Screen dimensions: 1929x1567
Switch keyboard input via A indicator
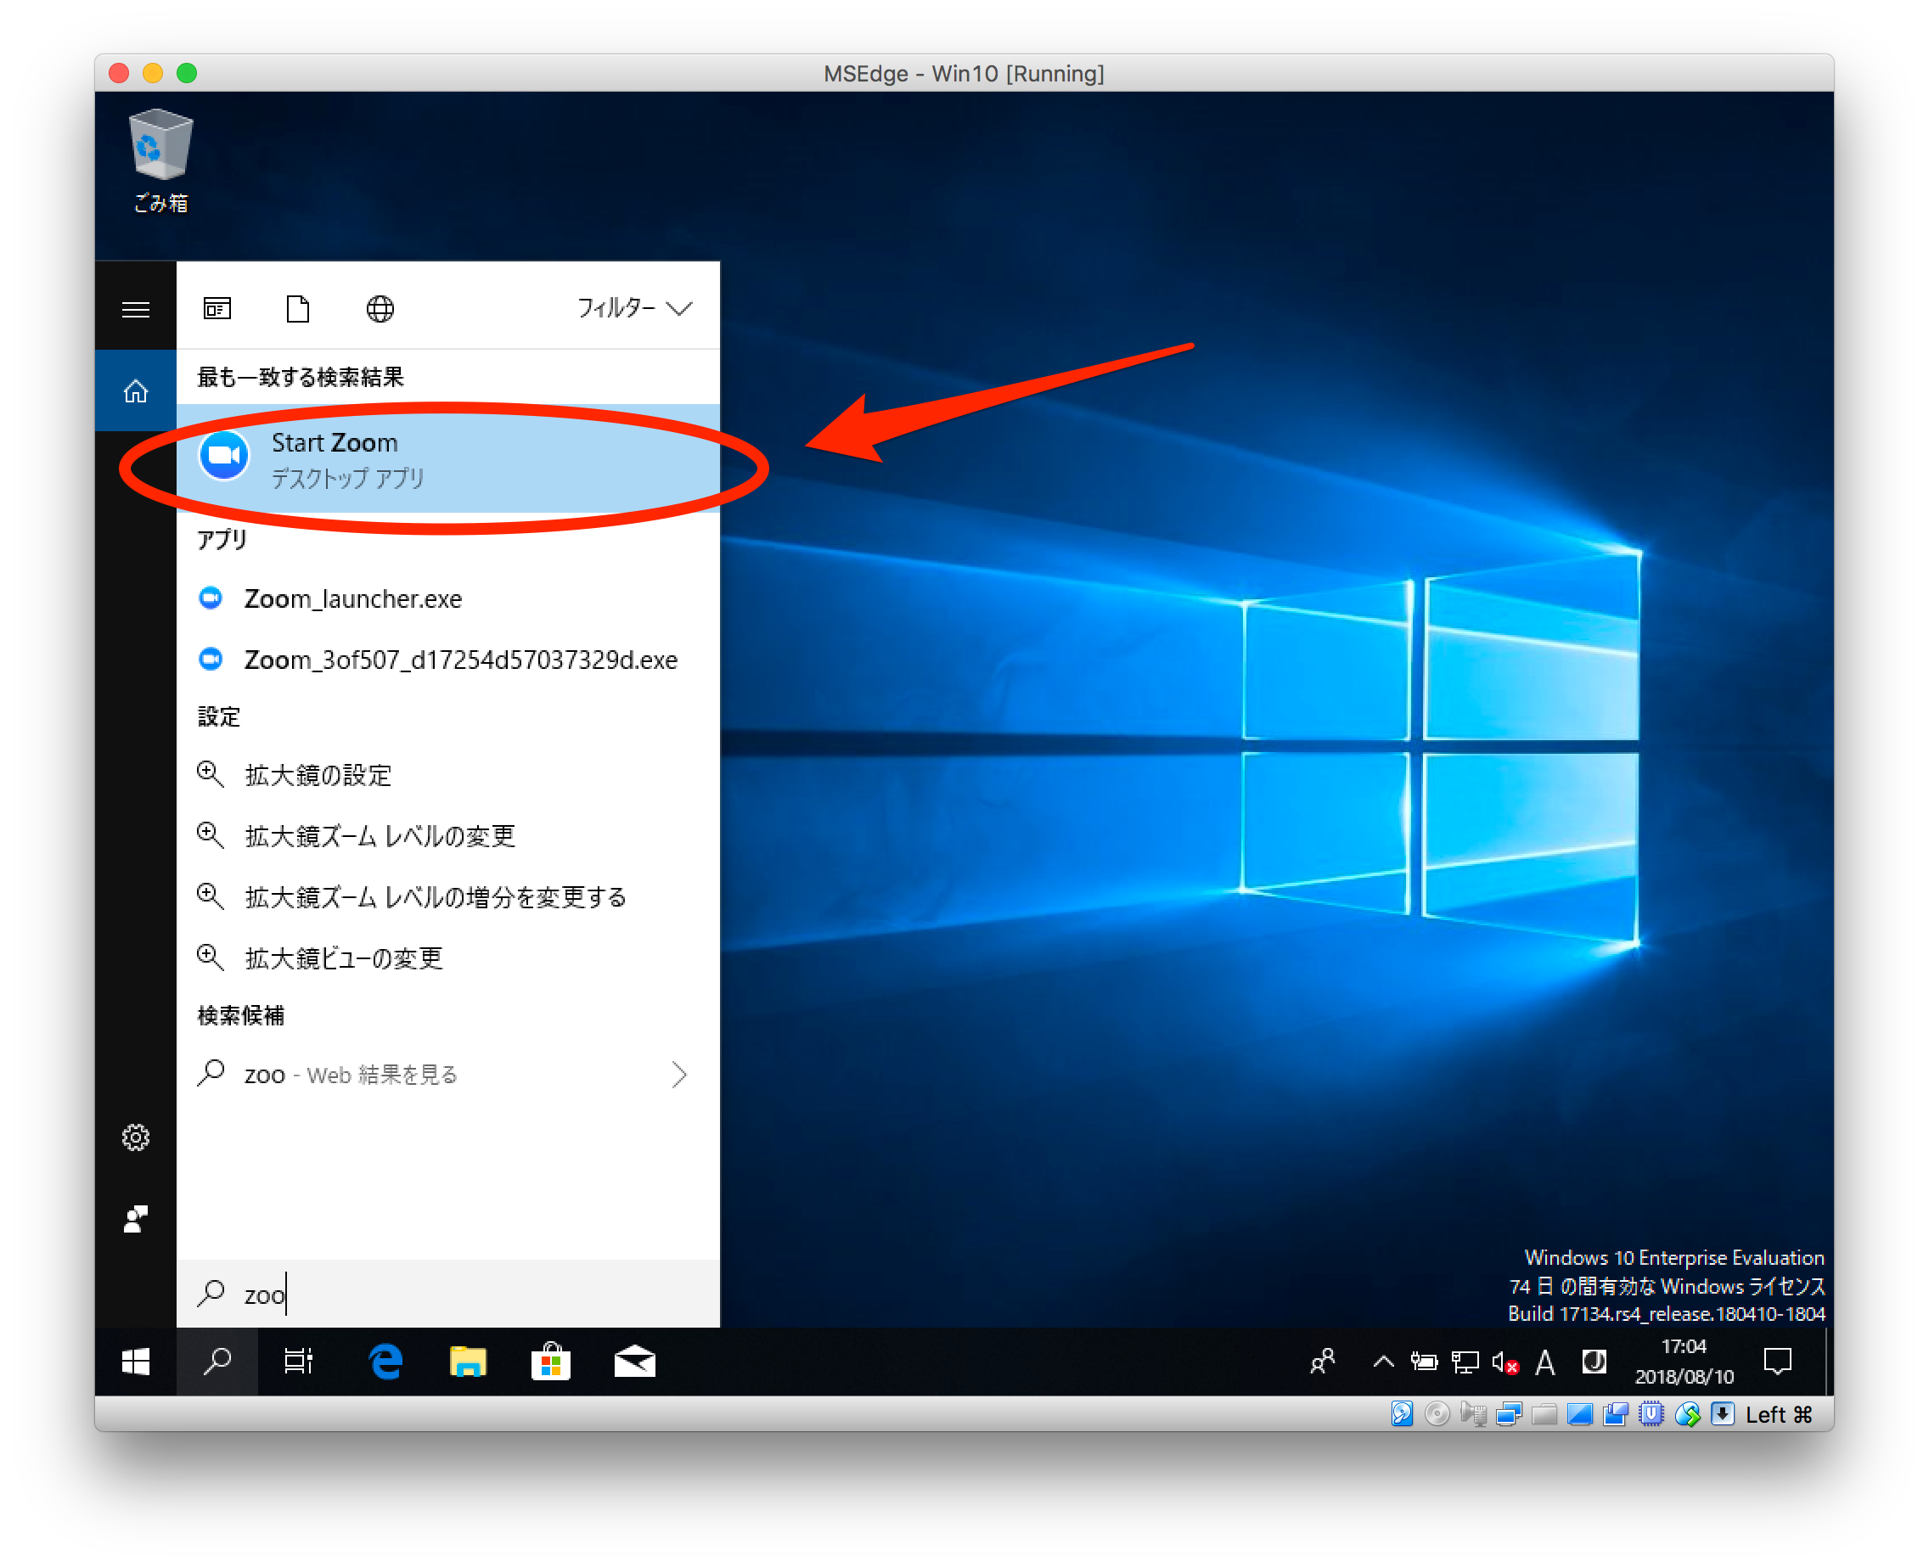click(1545, 1362)
